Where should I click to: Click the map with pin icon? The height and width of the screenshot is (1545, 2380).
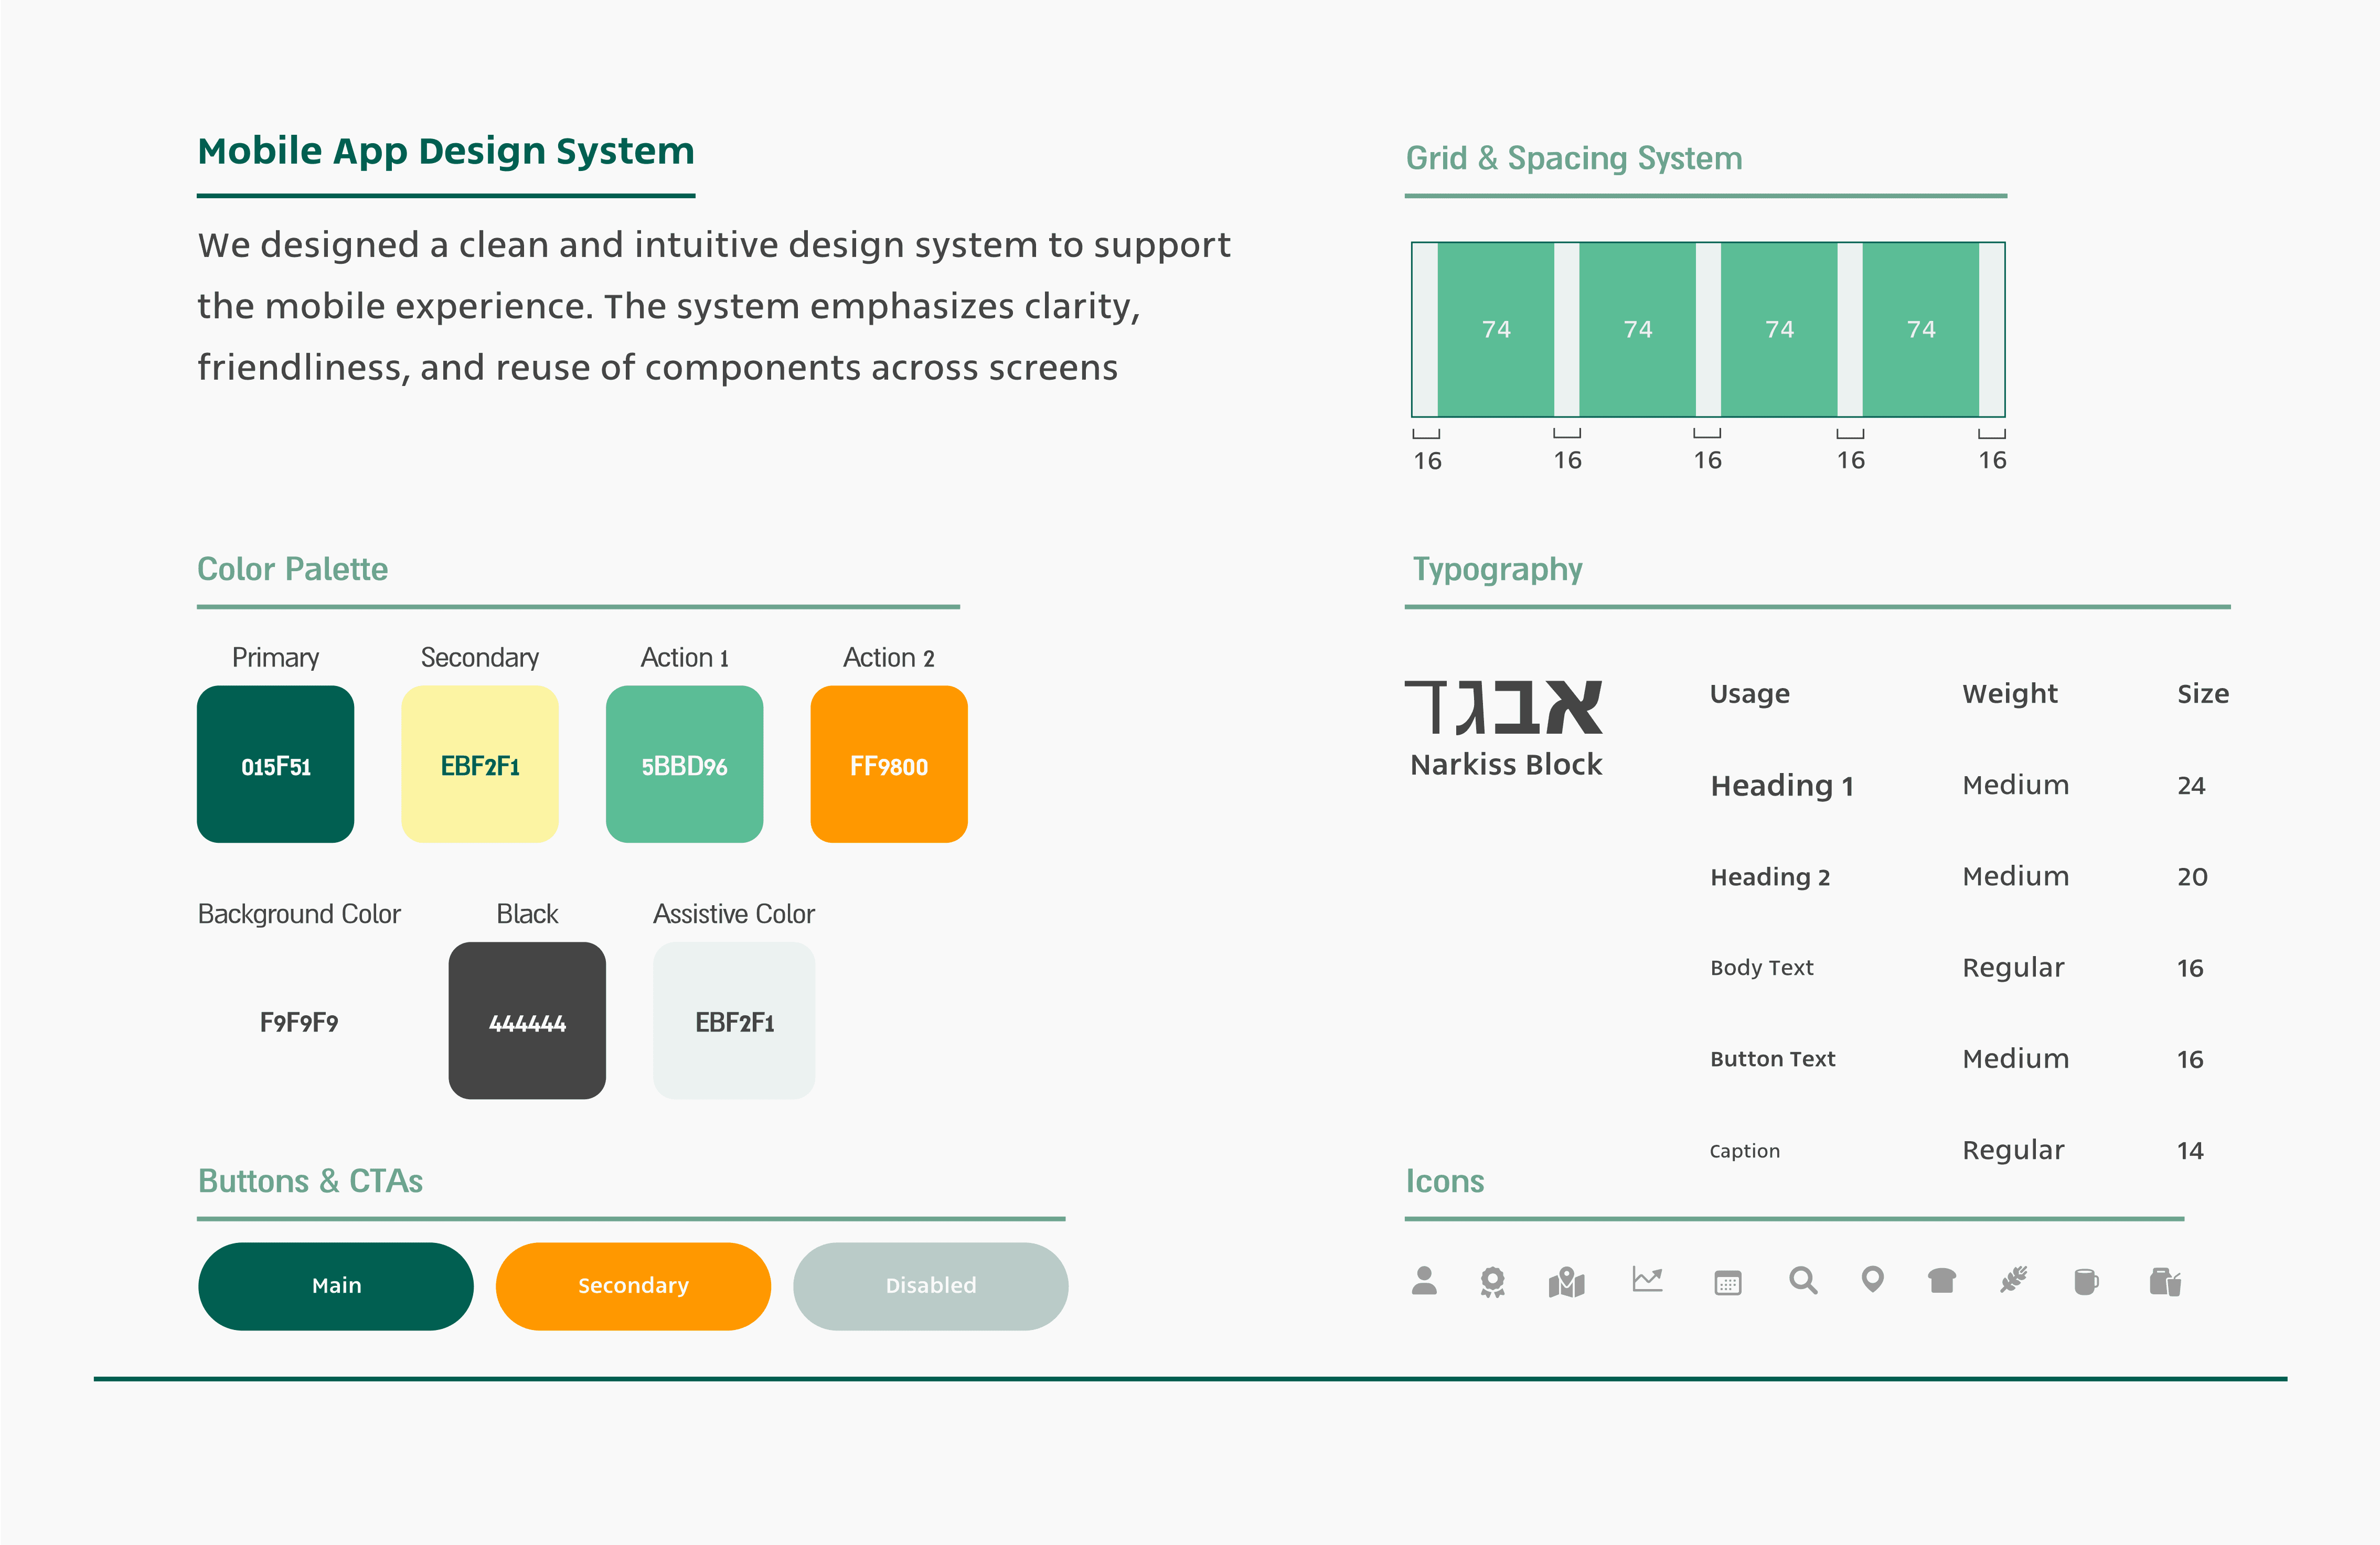(x=1566, y=1282)
